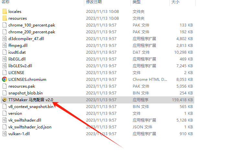236x162 pixels.
Task: Select ffmpeg.dll file name
Action: 18,45
